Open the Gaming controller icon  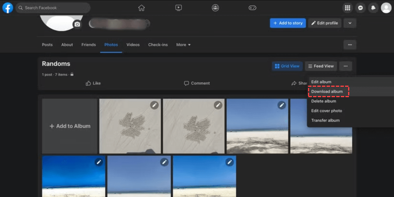coord(252,8)
